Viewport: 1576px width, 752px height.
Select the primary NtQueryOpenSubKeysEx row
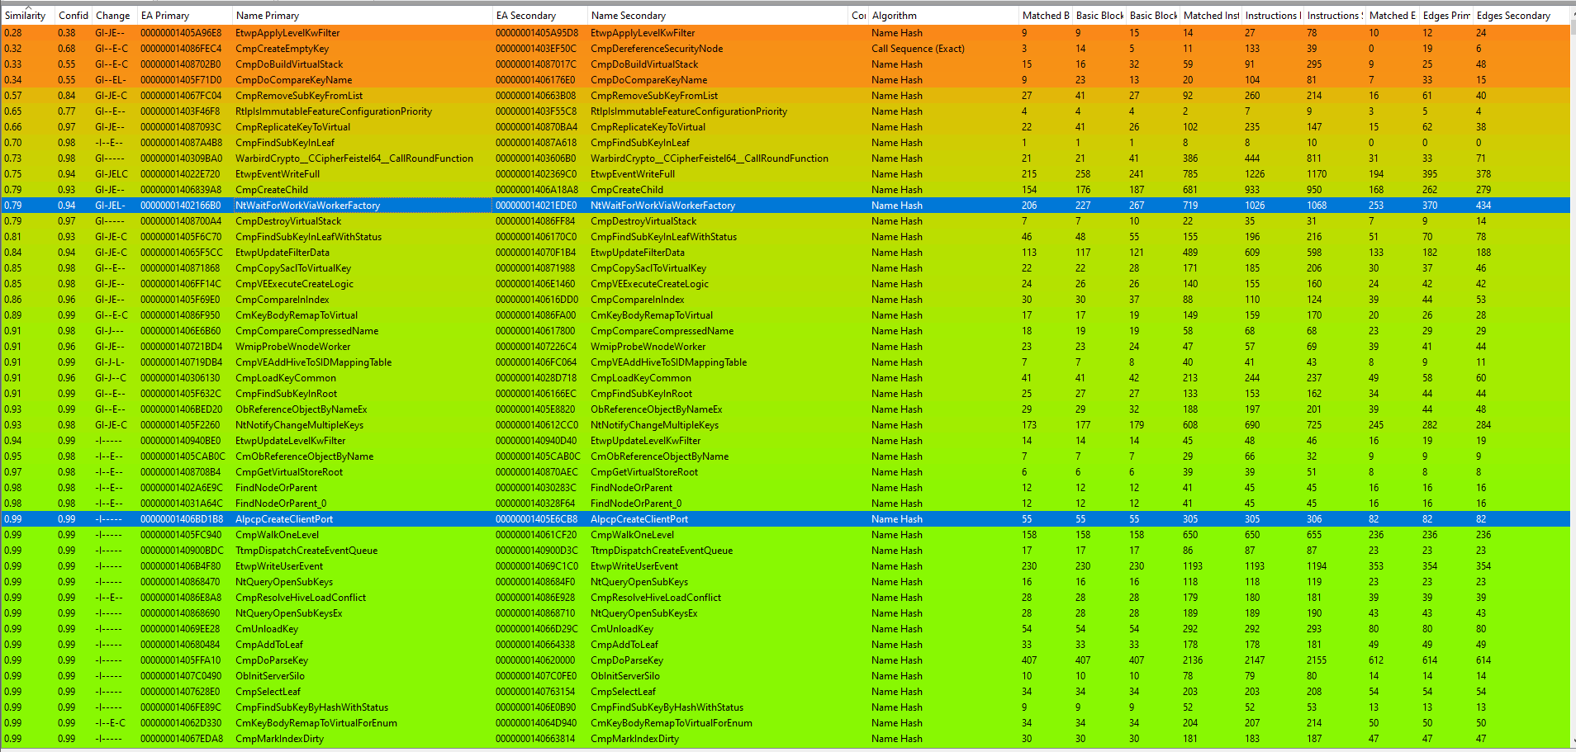pyautogui.click(x=288, y=613)
